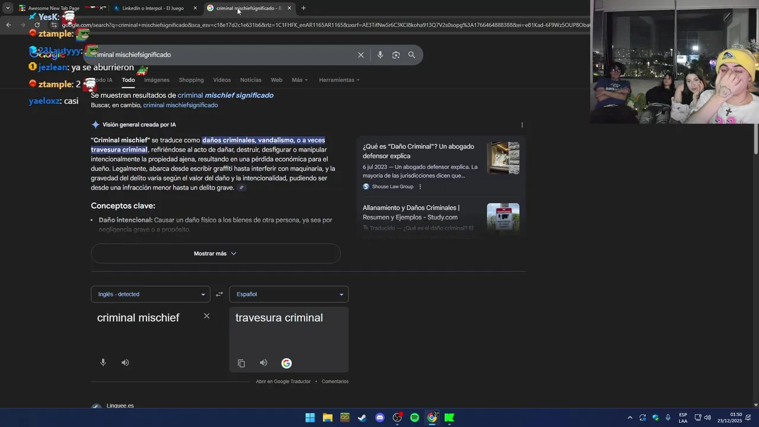Switch to the Awesome New Tab Page tab
759x427 pixels.
(53, 8)
